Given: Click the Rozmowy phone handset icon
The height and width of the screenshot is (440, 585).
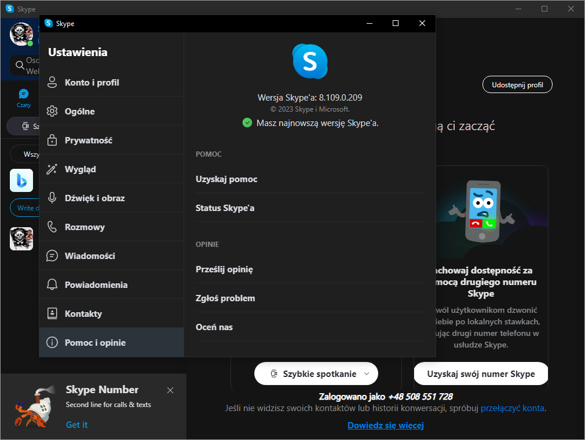Looking at the screenshot, I should pos(52,227).
